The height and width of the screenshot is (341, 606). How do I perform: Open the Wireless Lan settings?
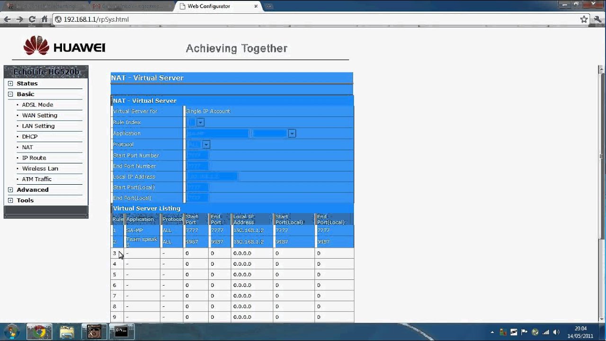click(x=40, y=169)
